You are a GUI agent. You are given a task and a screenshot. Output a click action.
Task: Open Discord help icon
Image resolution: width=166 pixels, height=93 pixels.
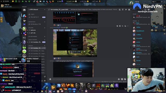point(149,10)
